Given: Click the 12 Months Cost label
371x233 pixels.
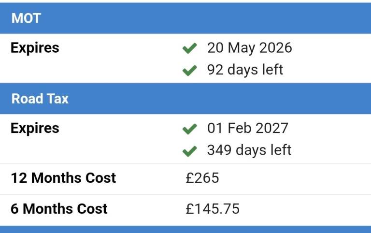Looking at the screenshot, I should tap(63, 178).
